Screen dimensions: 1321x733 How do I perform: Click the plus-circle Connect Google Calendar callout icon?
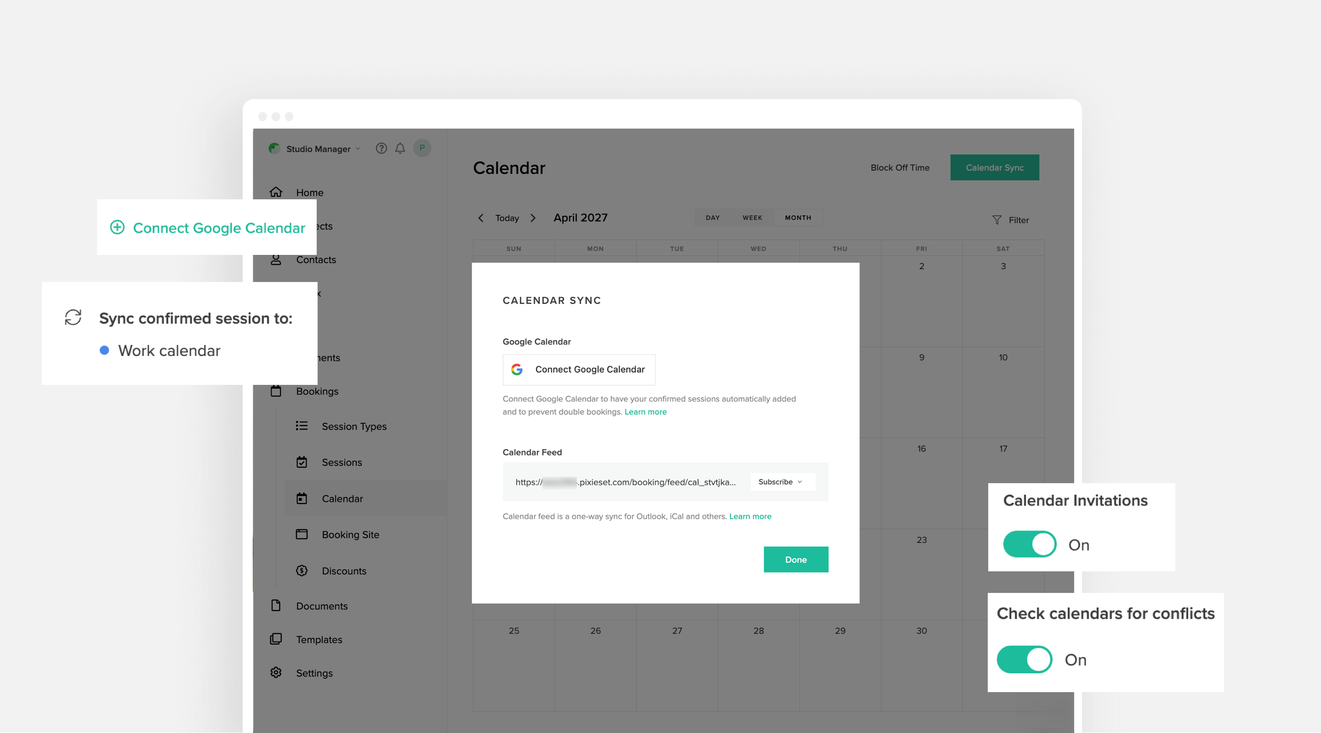pos(117,227)
